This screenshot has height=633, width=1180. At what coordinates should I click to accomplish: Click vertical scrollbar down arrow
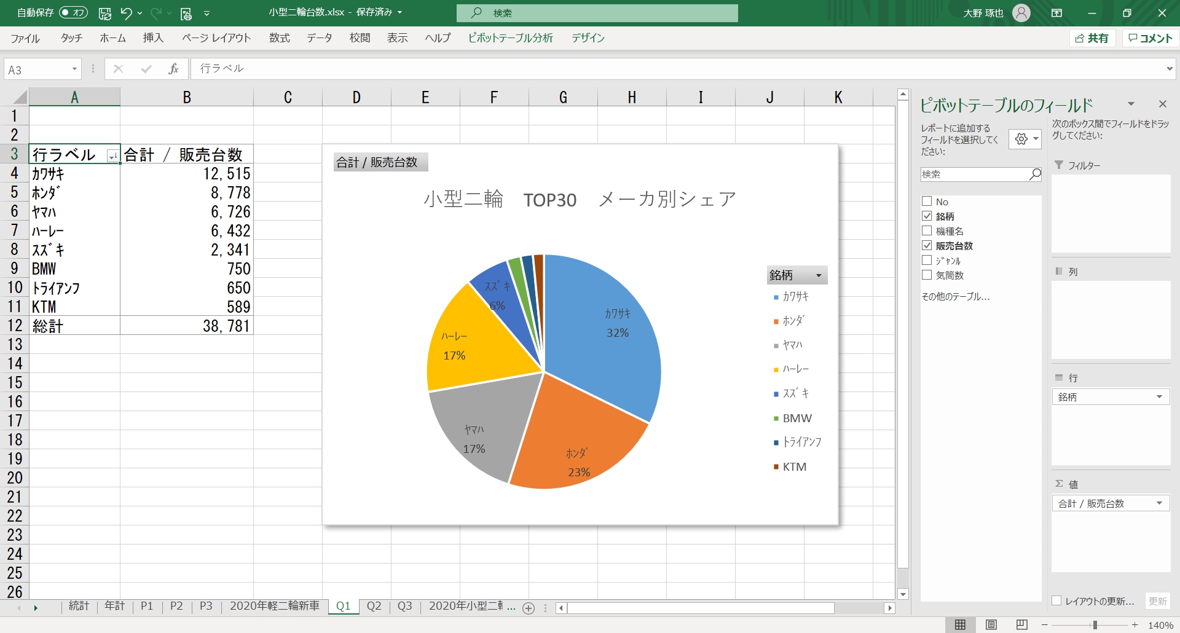[x=903, y=594]
